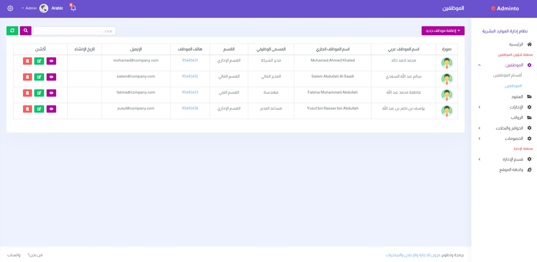Click edit icon for Fatima Muhammed Abdullah
The width and height of the screenshot is (537, 262).
(x=39, y=93)
